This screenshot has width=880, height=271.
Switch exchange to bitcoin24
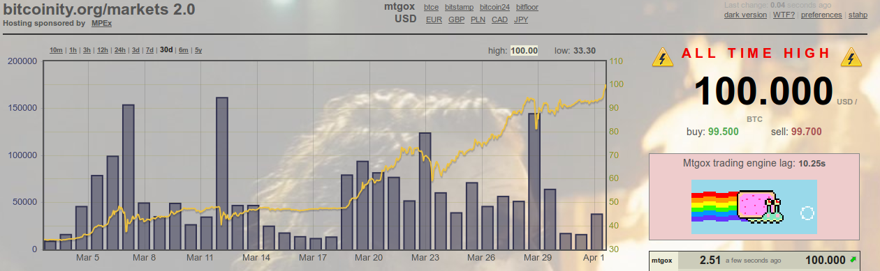[x=494, y=7]
